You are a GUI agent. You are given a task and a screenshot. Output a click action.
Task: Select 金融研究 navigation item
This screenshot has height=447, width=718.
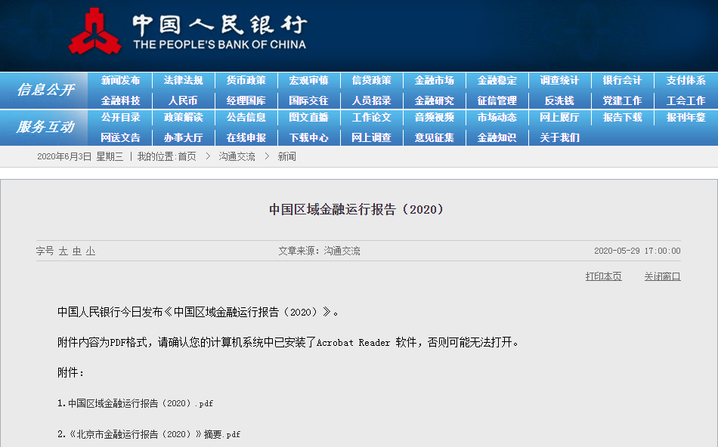click(x=434, y=100)
